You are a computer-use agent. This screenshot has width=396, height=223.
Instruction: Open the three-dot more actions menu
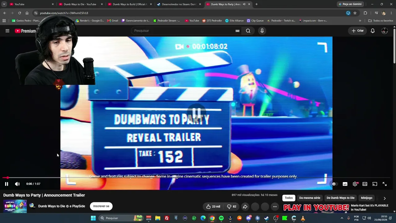coord(275,207)
